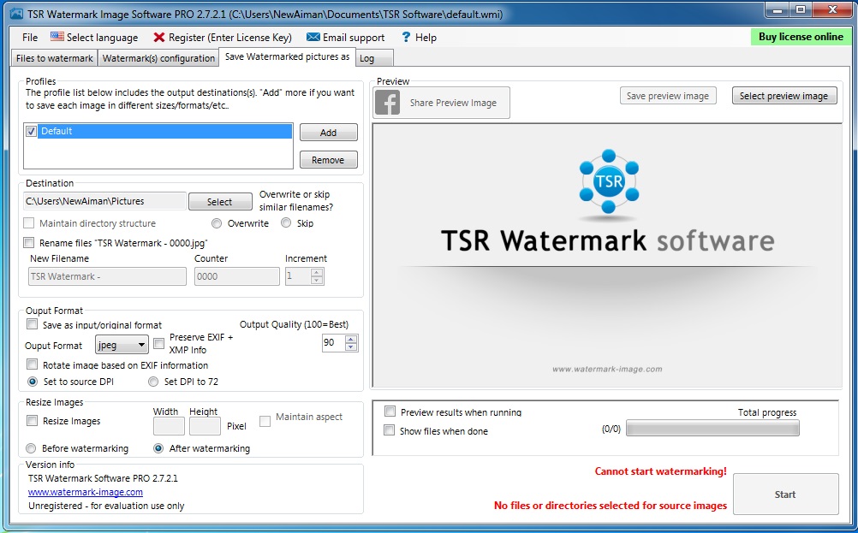This screenshot has height=533, width=858.
Task: Click the TSR Watermark preview image
Action: tap(607, 256)
